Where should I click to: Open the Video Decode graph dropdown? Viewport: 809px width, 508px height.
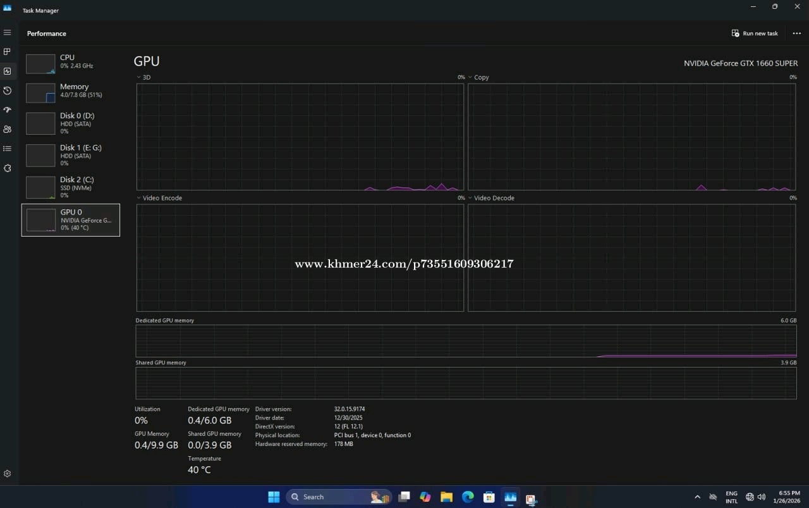[470, 198]
